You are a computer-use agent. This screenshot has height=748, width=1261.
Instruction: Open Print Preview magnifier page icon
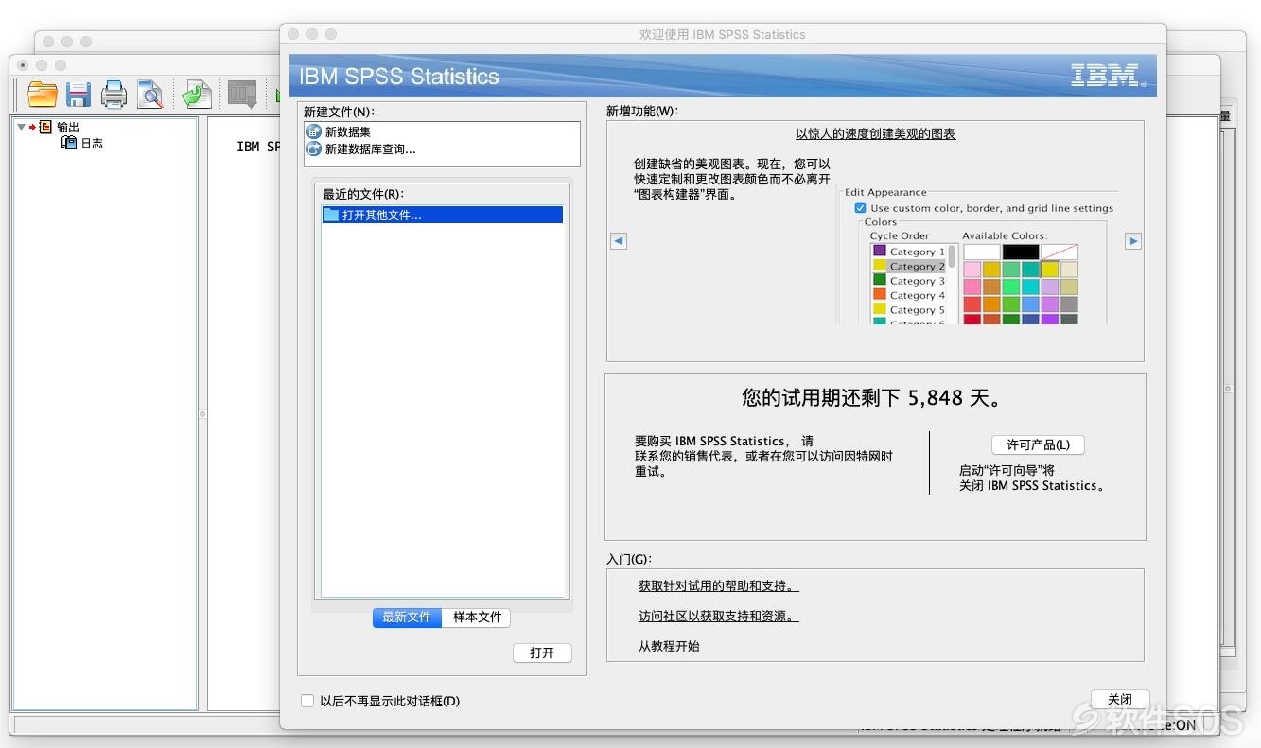tap(149, 94)
